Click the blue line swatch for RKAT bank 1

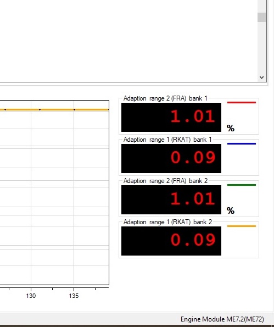(242, 143)
